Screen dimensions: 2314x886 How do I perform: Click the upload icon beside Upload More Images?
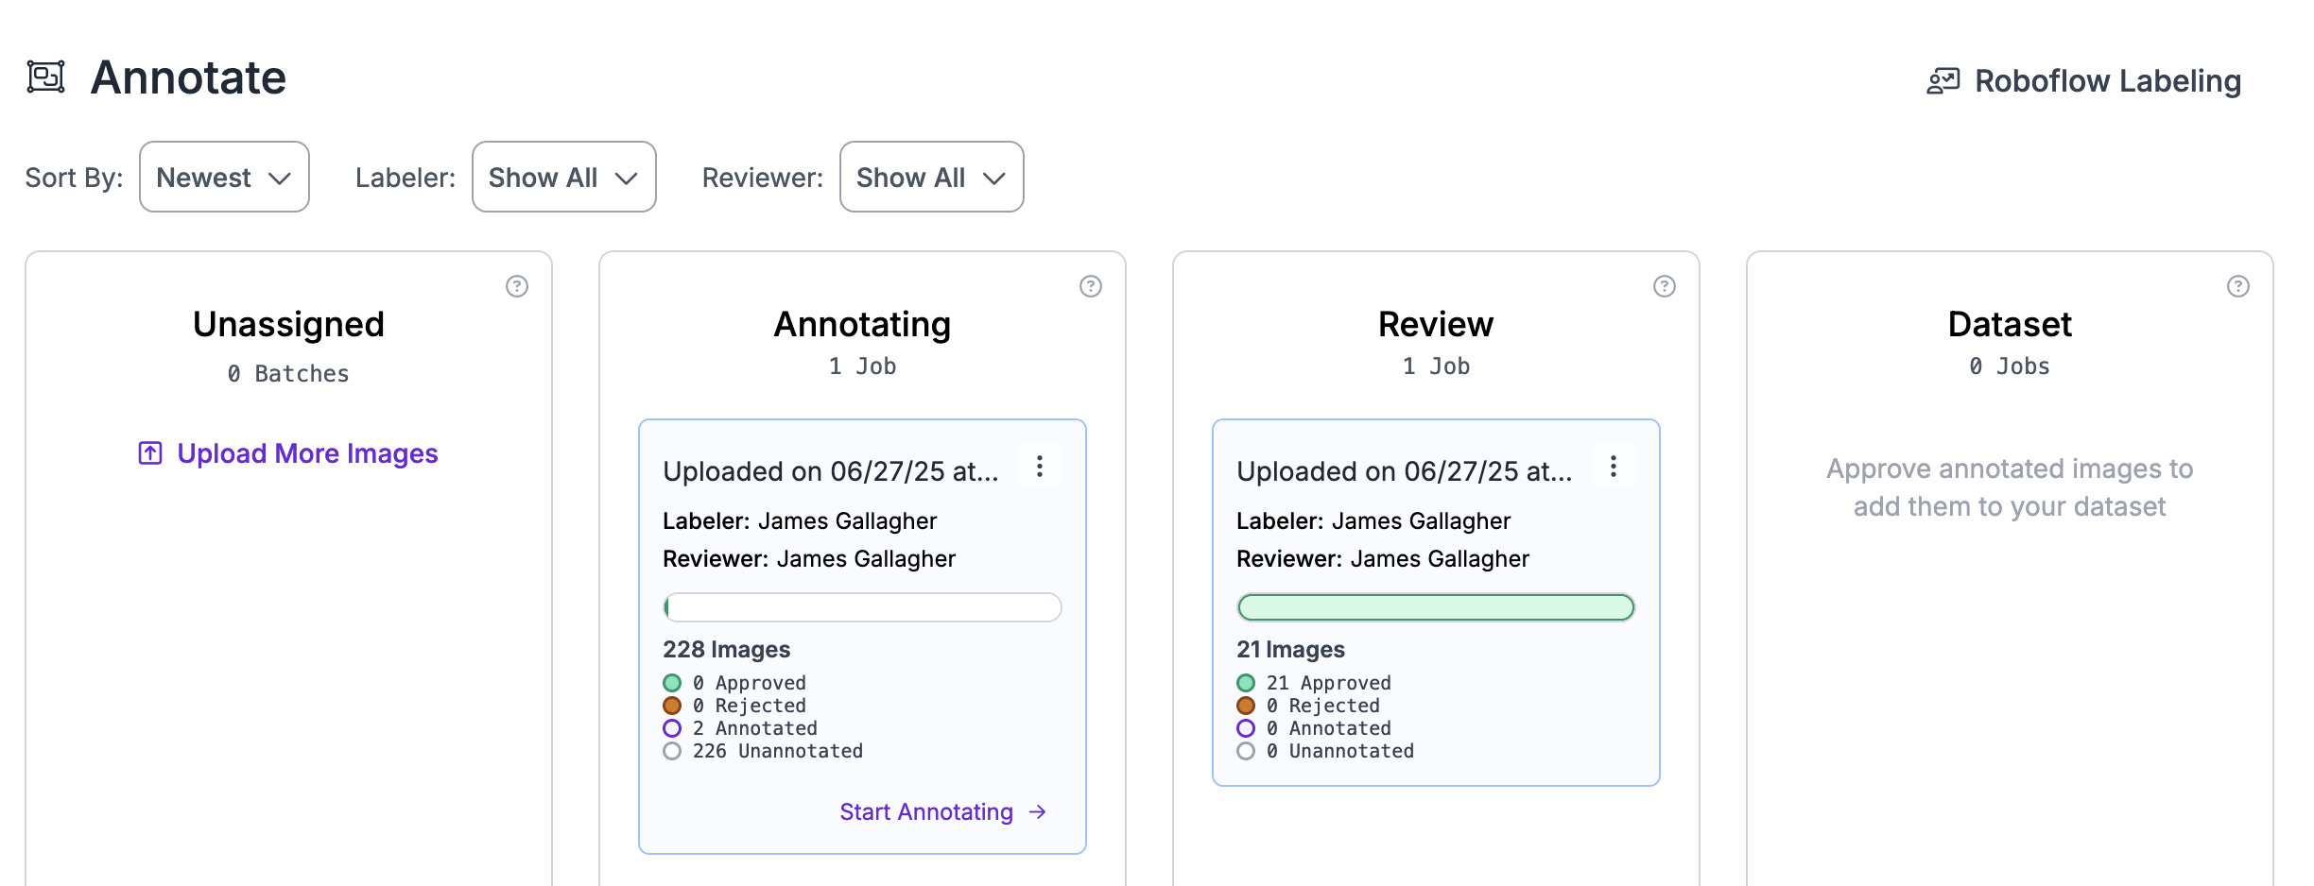(x=150, y=453)
